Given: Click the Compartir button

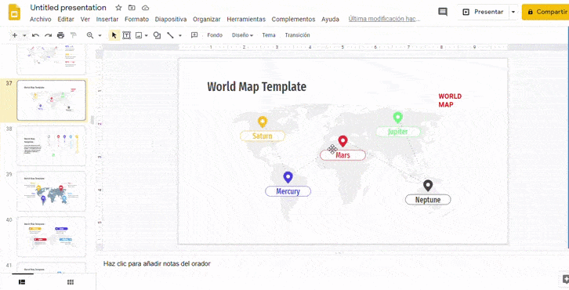Looking at the screenshot, I should pyautogui.click(x=545, y=12).
